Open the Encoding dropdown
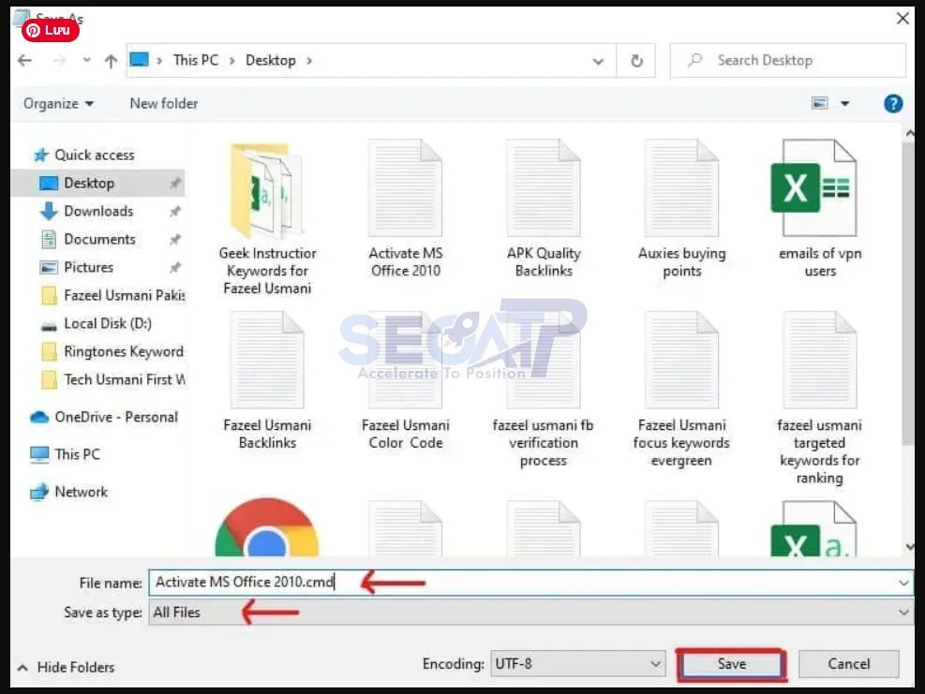This screenshot has width=925, height=694. pos(657,664)
